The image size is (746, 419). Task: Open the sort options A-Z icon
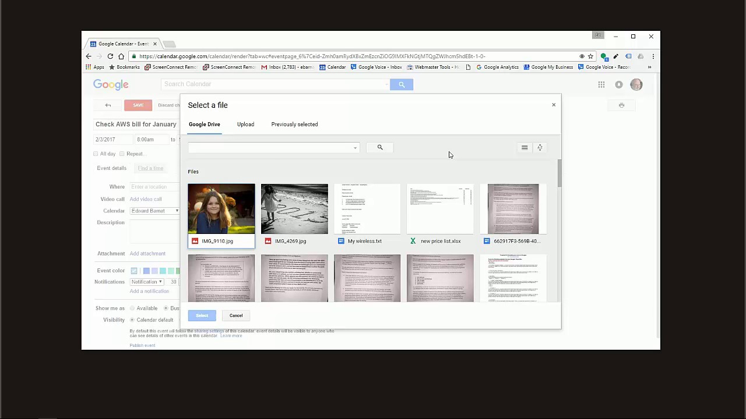pyautogui.click(x=540, y=148)
